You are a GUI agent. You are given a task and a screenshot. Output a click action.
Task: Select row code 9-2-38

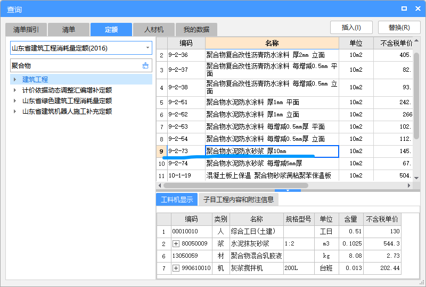tap(186, 87)
